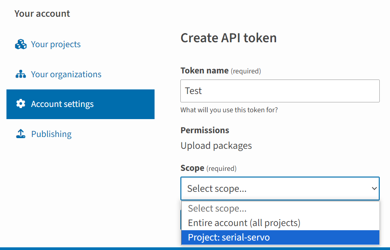390x250 pixels.
Task: Click the Token name input field
Action: [x=280, y=91]
